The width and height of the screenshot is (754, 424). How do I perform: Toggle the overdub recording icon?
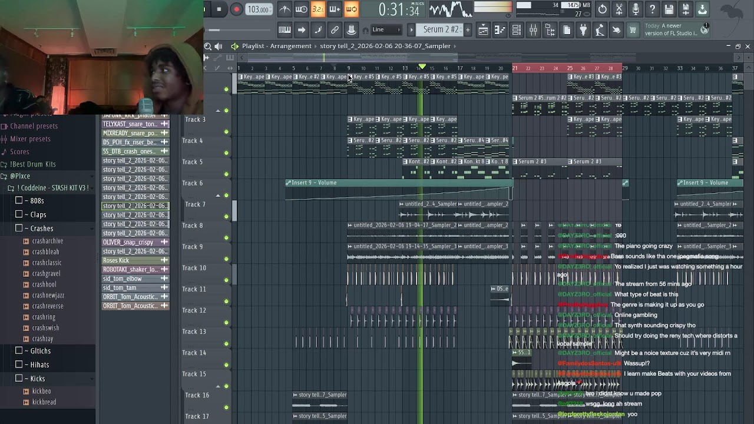(335, 9)
